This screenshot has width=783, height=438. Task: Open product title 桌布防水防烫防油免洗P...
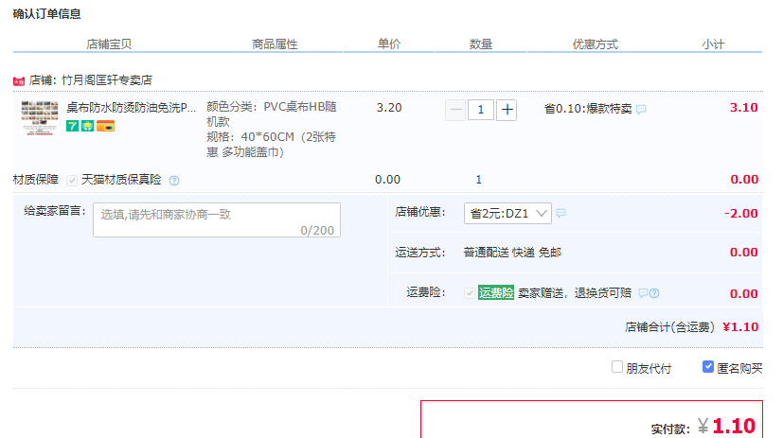(x=132, y=108)
